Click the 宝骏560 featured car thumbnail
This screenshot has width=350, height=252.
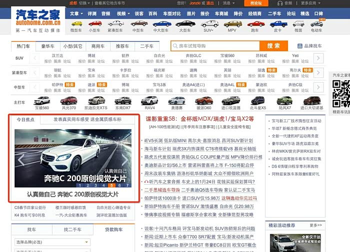click(42, 100)
